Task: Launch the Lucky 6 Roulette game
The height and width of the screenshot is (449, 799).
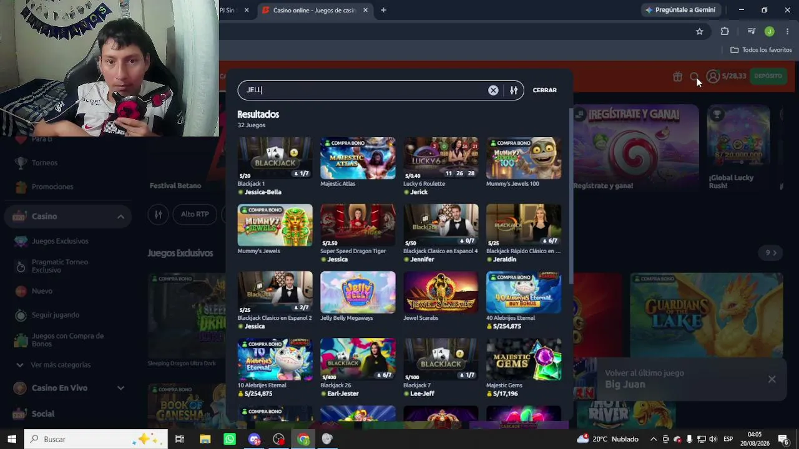Action: point(441,158)
